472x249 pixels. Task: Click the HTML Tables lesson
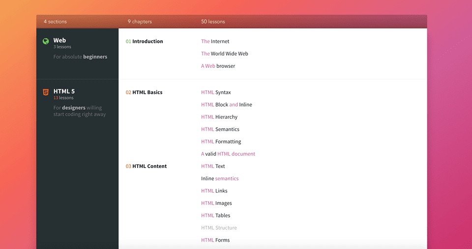(x=215, y=215)
